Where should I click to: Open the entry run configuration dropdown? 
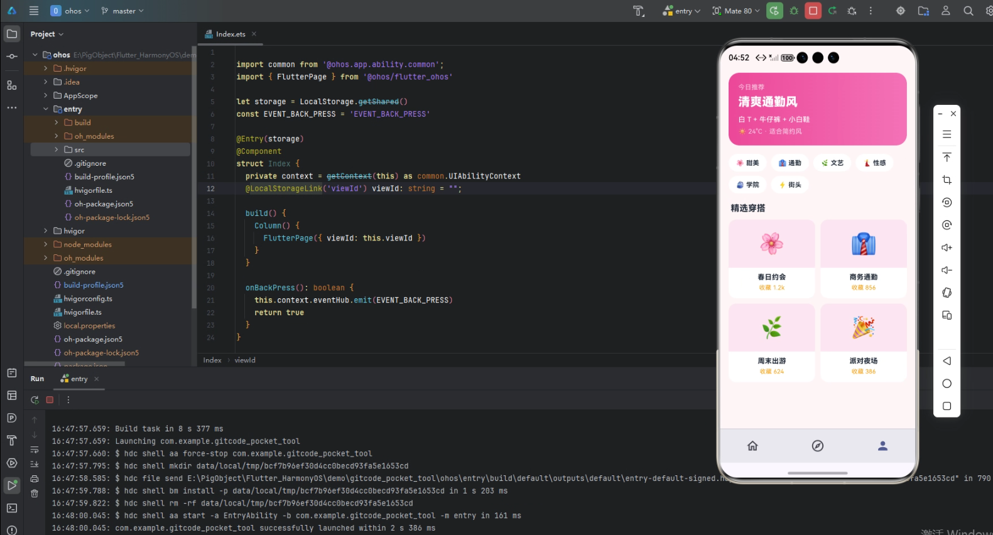(x=681, y=11)
